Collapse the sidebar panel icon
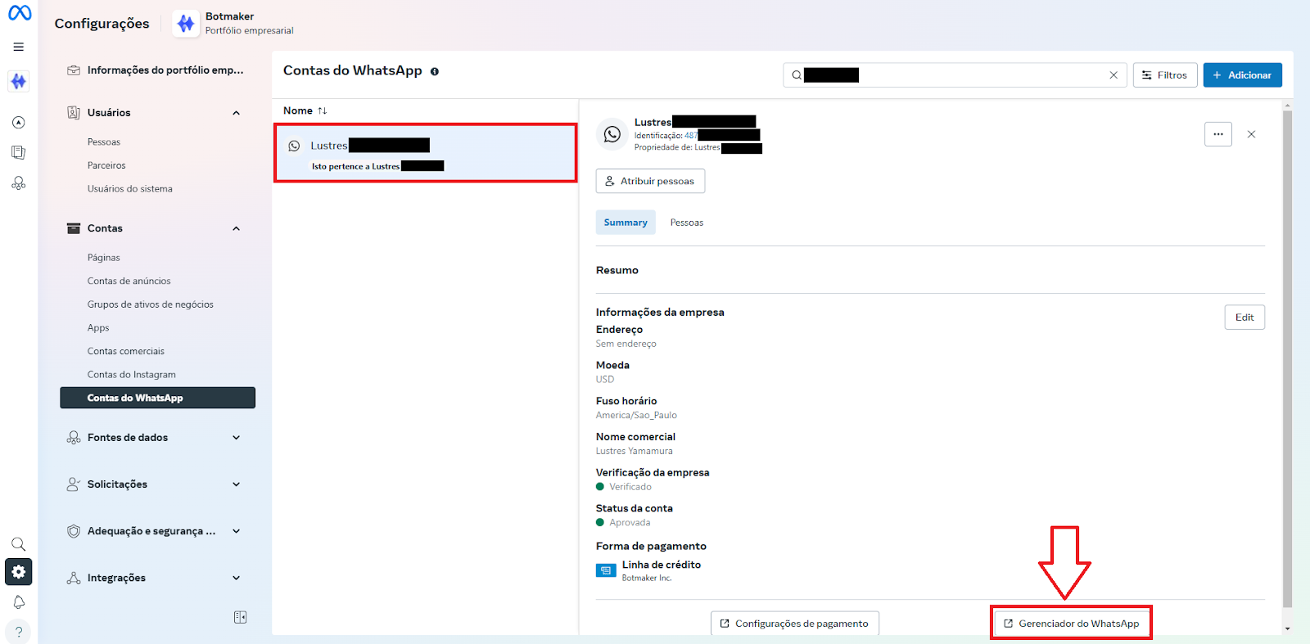Image resolution: width=1310 pixels, height=644 pixels. click(240, 617)
